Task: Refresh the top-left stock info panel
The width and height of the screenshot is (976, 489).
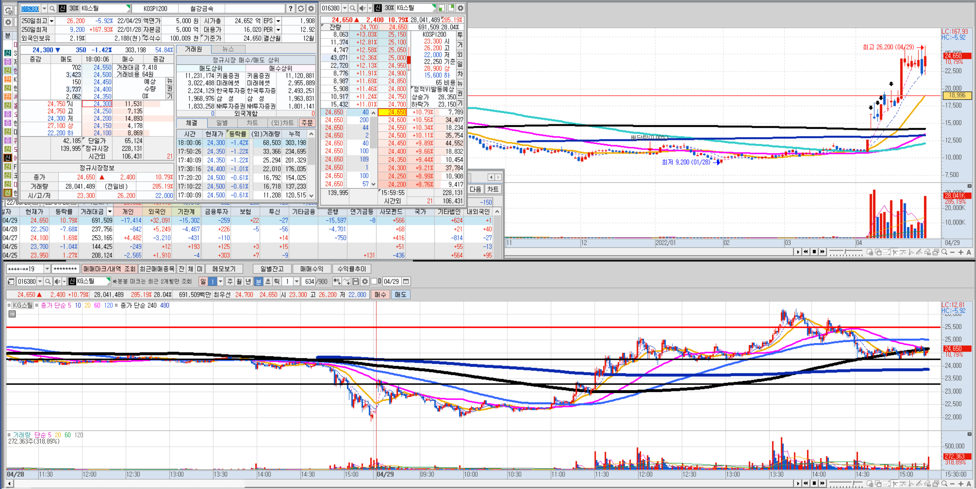Action: [301, 8]
